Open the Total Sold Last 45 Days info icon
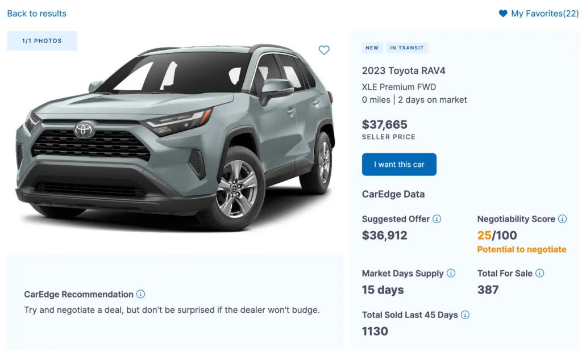This screenshot has height=352, width=582. 465,315
